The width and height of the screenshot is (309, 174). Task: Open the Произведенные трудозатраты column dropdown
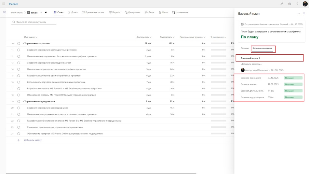[205, 37]
